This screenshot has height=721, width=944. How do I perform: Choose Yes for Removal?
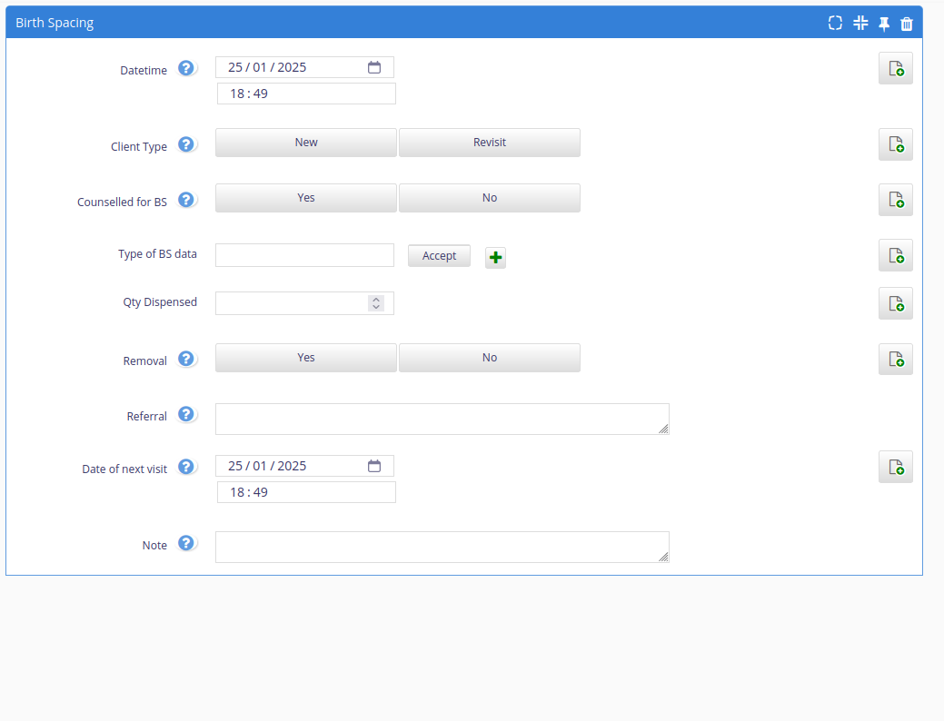(306, 358)
